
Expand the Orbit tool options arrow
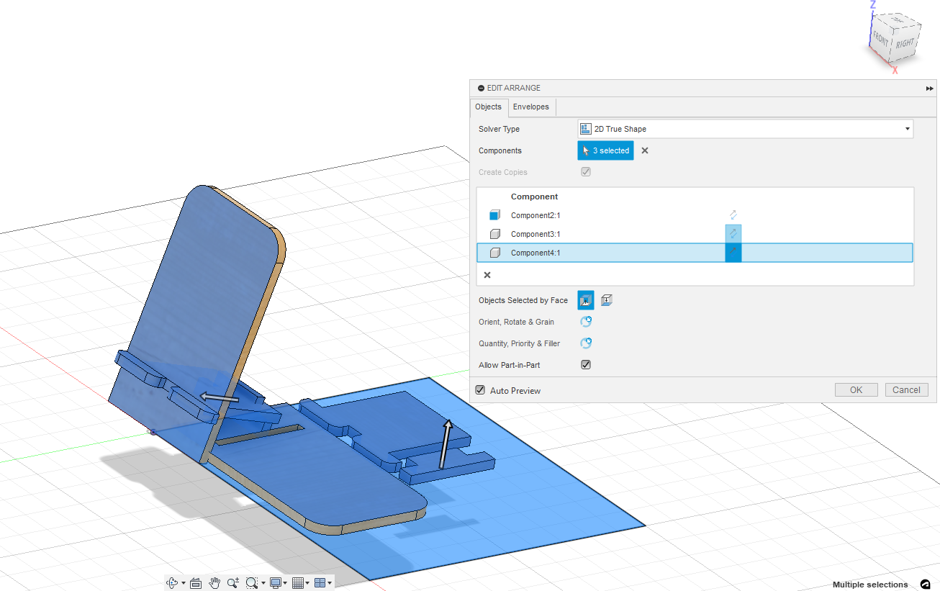click(184, 583)
